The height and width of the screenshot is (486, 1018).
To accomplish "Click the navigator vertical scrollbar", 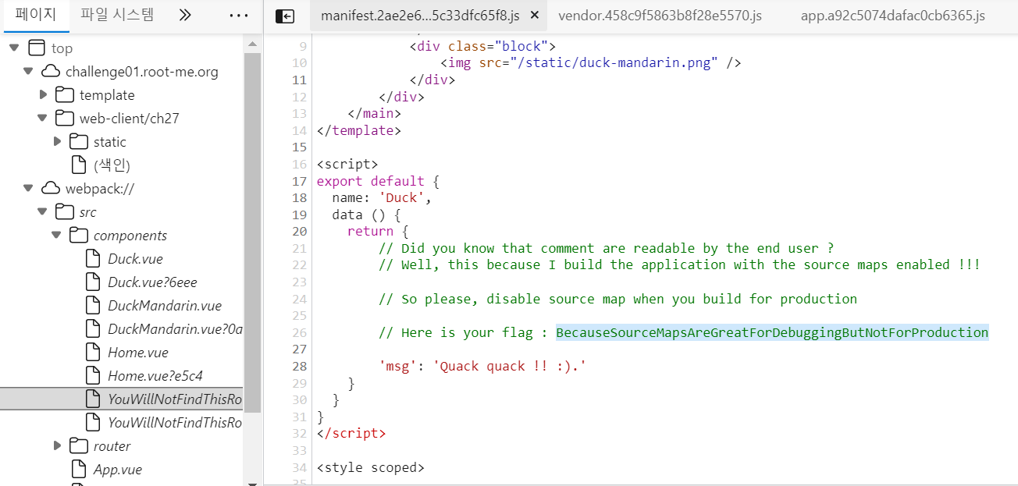I will [x=253, y=234].
